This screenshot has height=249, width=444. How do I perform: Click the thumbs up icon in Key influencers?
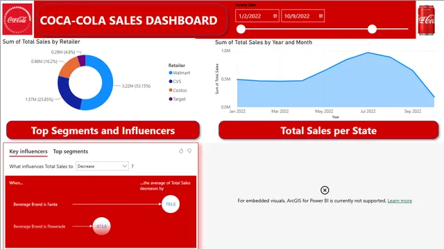[x=181, y=151]
